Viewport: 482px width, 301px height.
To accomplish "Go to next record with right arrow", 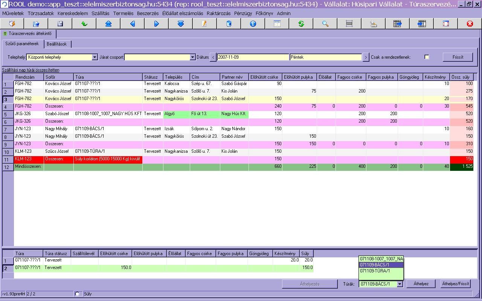I will (x=157, y=24).
